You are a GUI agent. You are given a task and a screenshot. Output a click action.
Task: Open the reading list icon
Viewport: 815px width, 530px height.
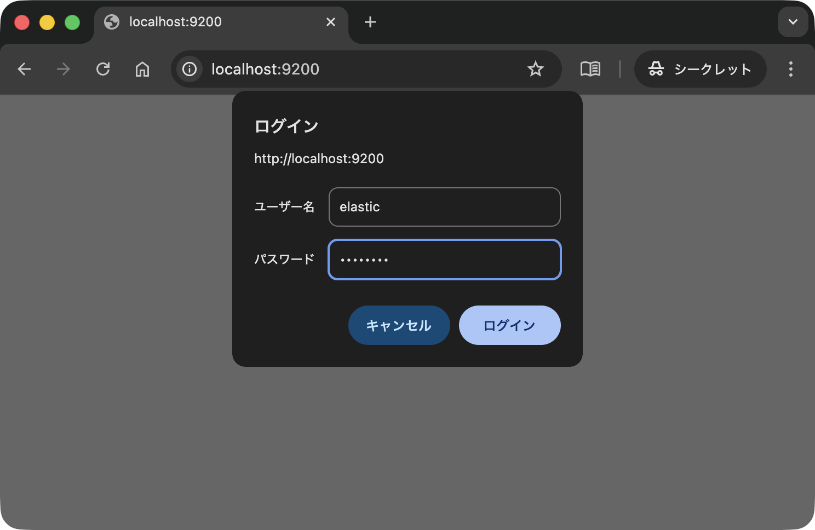591,69
